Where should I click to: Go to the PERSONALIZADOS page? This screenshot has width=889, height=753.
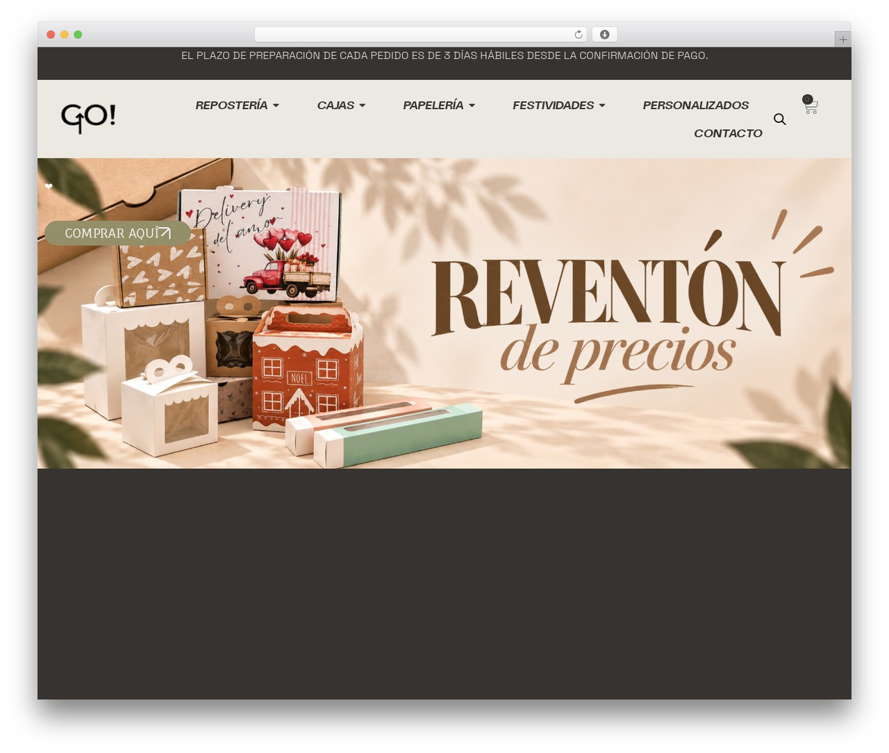point(696,106)
